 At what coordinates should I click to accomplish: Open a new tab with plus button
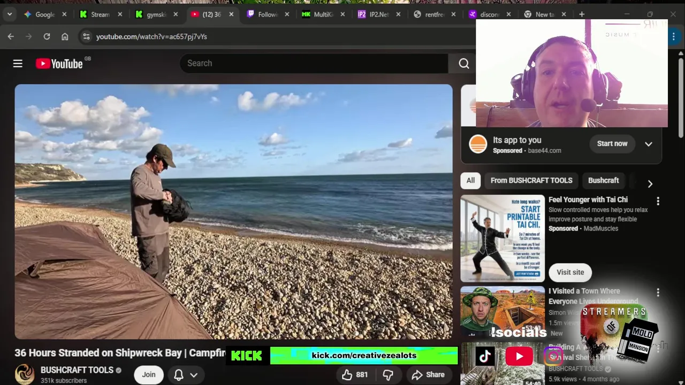pos(582,14)
